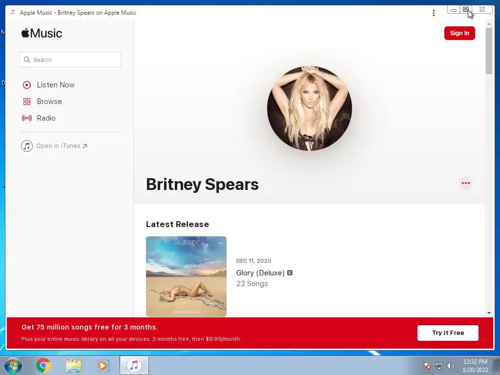Click the music note icon in title bar
500x375 pixels.
[13, 12]
